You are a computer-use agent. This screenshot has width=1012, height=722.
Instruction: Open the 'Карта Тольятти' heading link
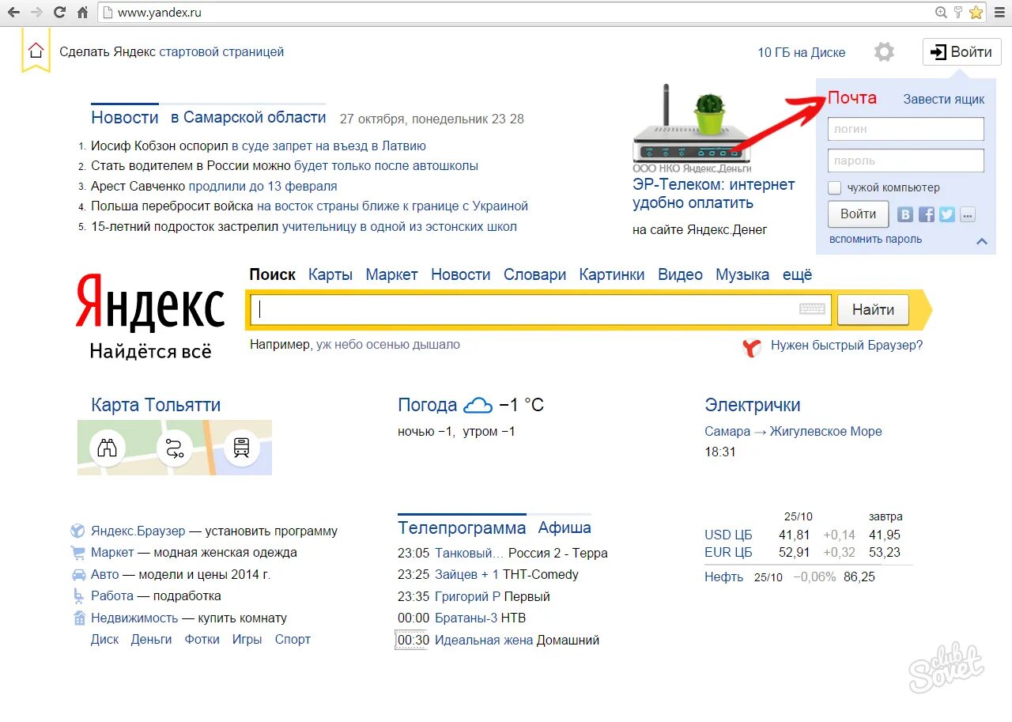click(x=156, y=405)
